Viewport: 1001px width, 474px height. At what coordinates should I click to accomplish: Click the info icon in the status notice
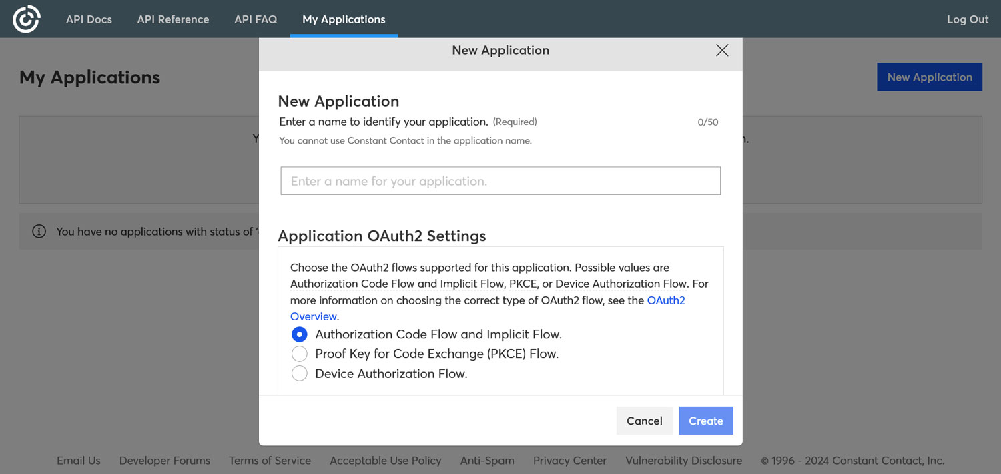click(x=39, y=232)
